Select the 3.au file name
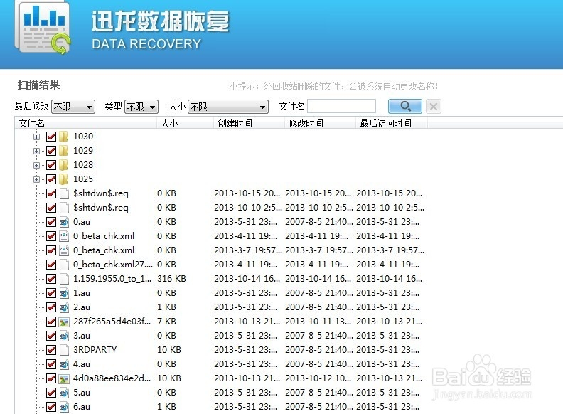Image resolution: width=563 pixels, height=414 pixels. (x=82, y=336)
